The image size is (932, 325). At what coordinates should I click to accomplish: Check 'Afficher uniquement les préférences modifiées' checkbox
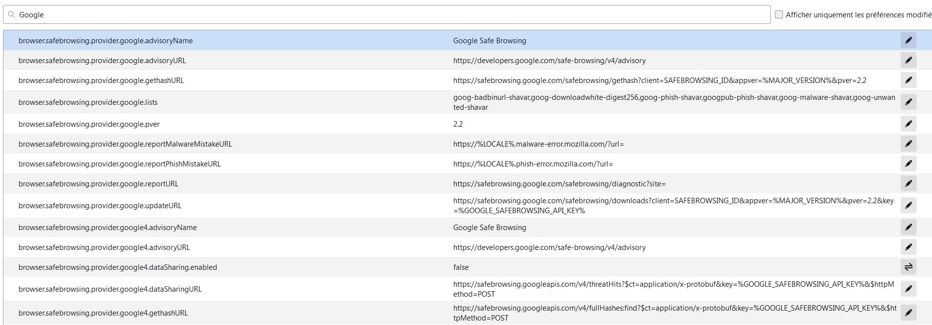click(779, 14)
